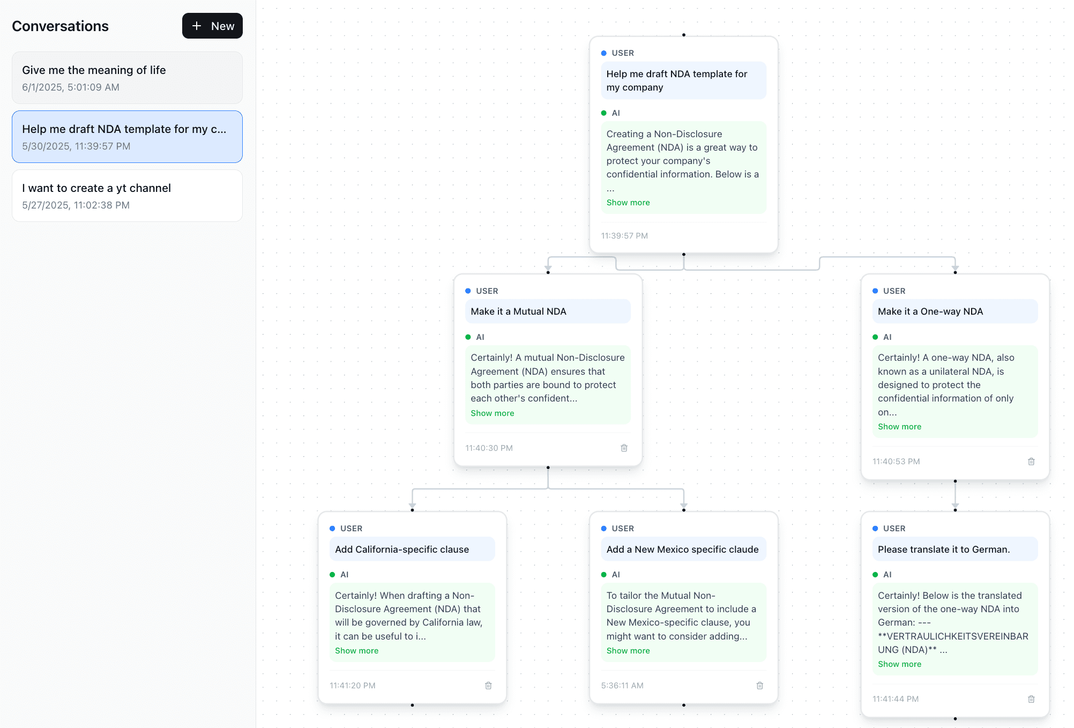Click user message 'Help me draft NDA template for my company'
The height and width of the screenshot is (728, 1074).
tap(683, 80)
